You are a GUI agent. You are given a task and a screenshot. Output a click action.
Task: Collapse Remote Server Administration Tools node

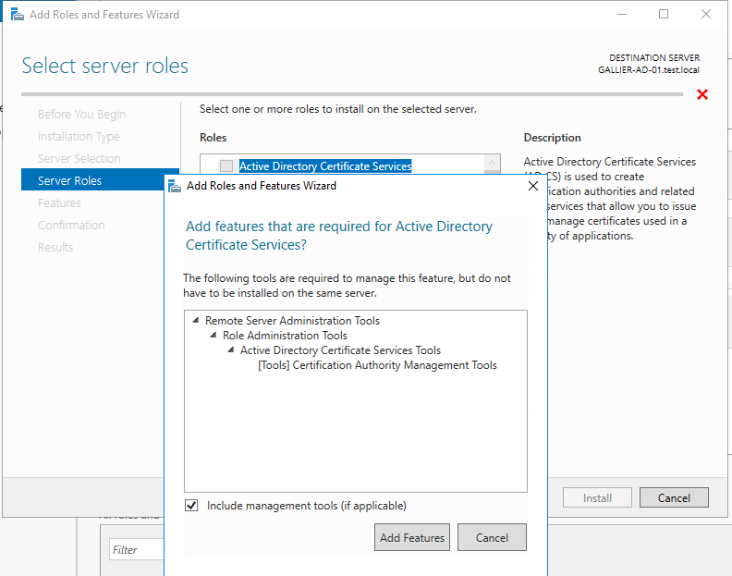coord(196,321)
